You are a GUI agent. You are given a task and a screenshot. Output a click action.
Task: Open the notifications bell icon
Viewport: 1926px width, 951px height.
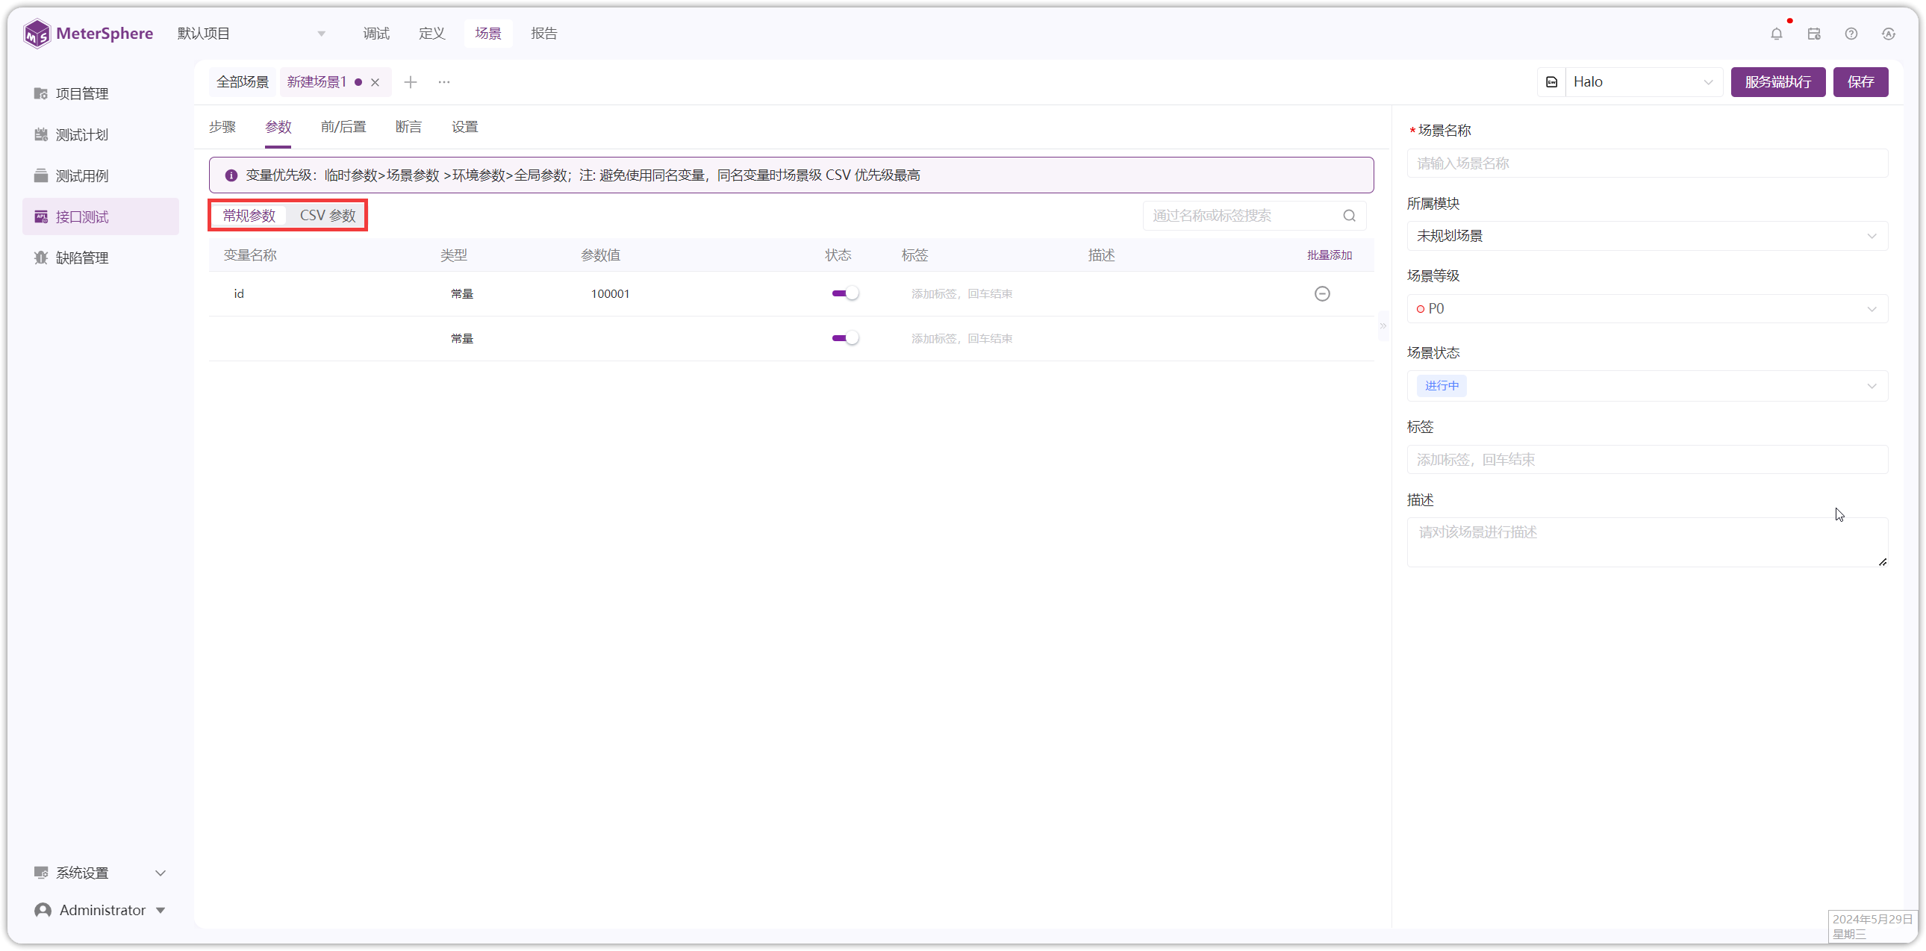coord(1777,34)
